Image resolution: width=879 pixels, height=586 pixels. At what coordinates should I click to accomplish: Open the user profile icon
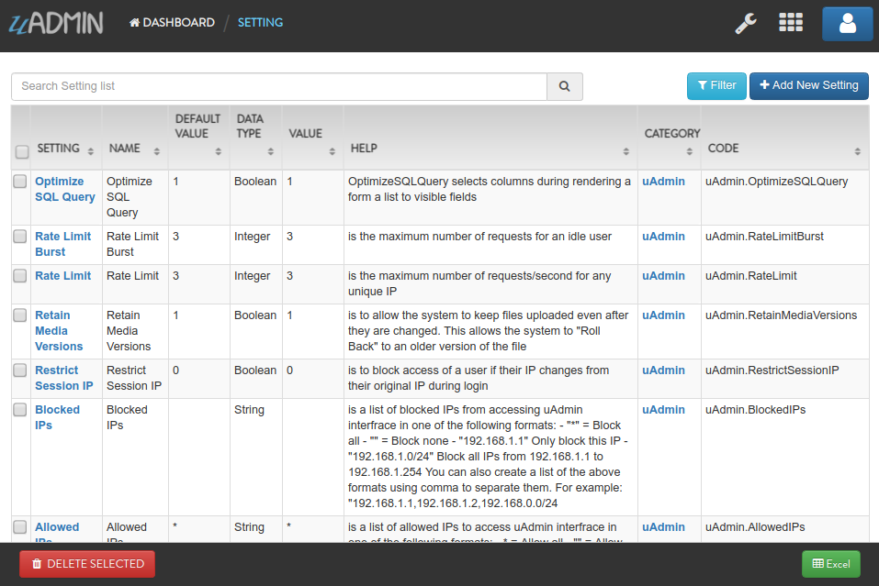847,24
